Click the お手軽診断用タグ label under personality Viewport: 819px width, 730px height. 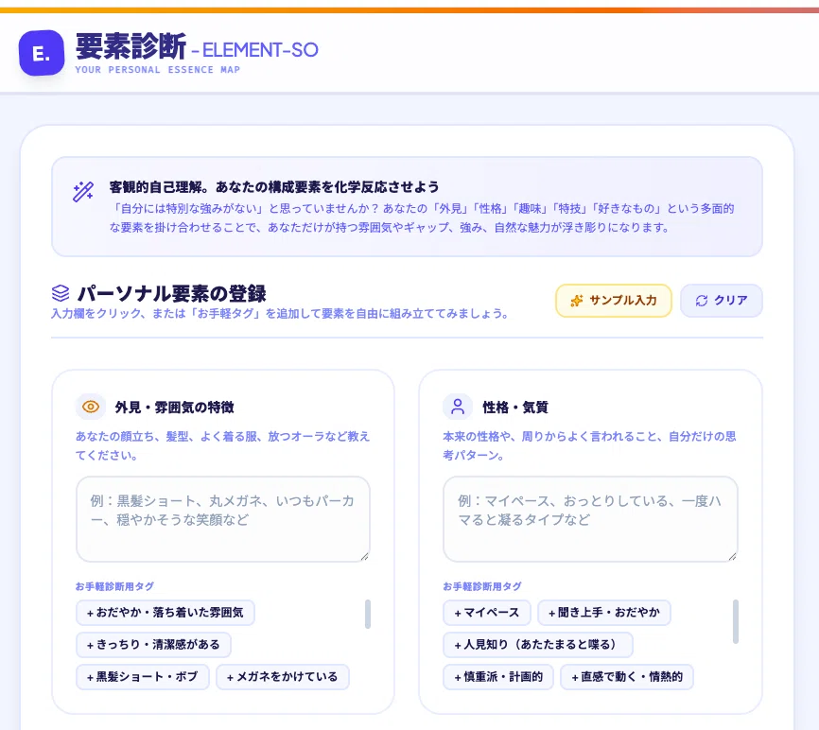click(x=482, y=586)
